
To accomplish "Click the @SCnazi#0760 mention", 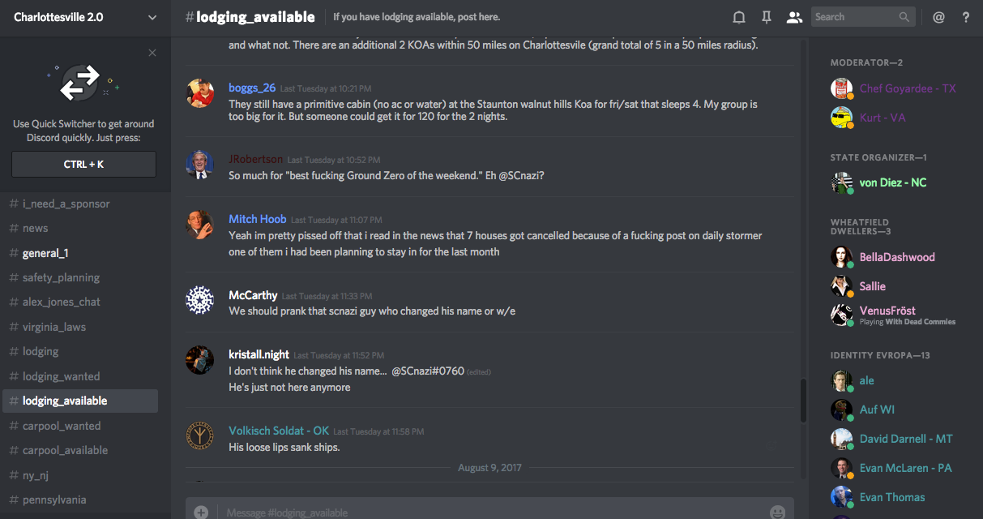I will (x=428, y=371).
